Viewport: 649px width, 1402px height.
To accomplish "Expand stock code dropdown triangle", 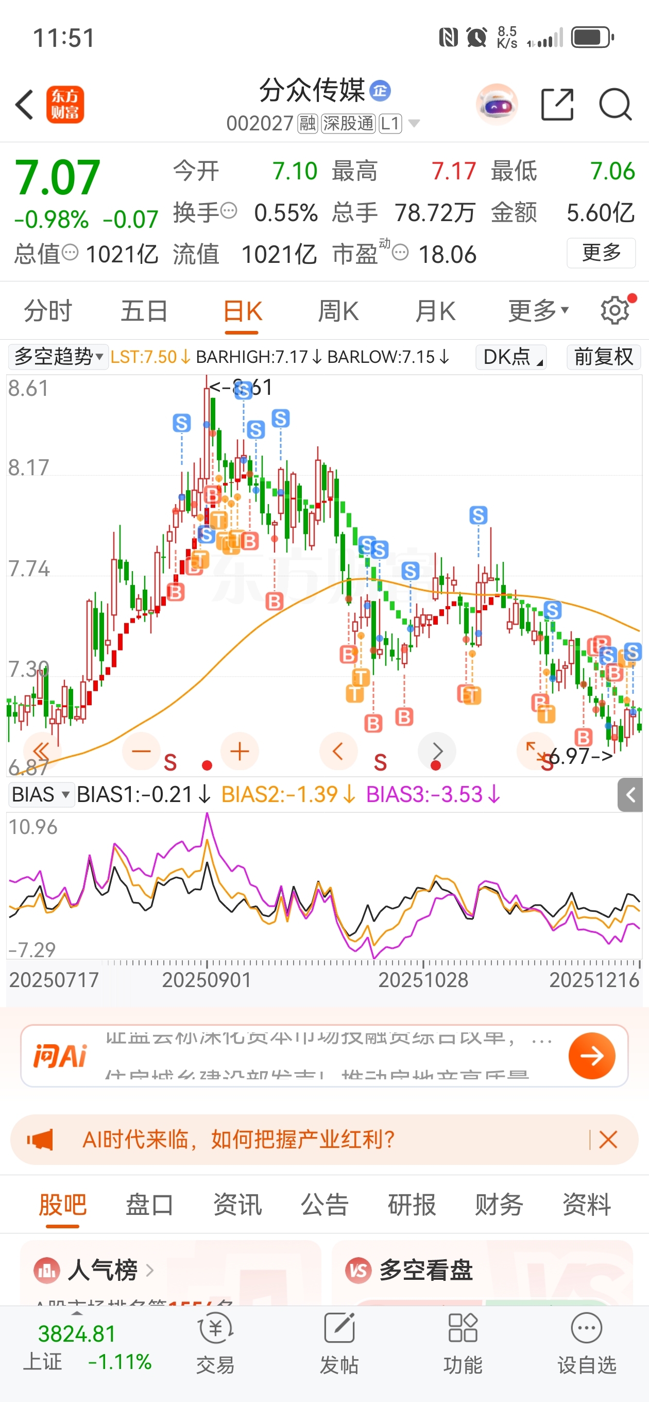I will click(x=414, y=124).
